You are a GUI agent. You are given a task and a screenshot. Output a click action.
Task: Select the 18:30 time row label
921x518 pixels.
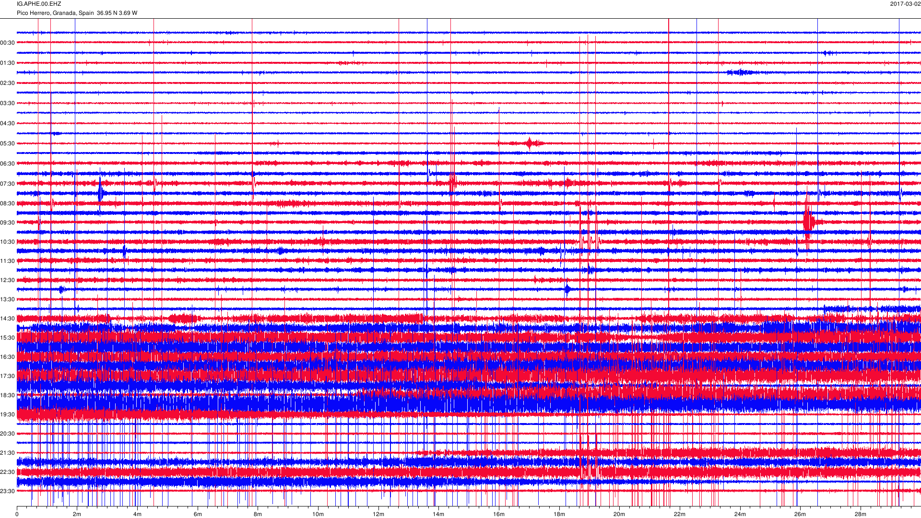pos(8,395)
